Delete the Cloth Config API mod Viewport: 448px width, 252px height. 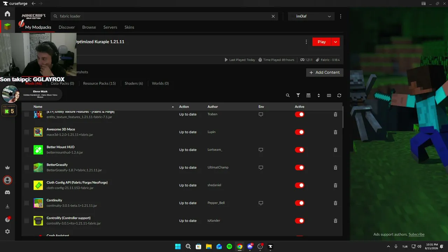pos(335,185)
